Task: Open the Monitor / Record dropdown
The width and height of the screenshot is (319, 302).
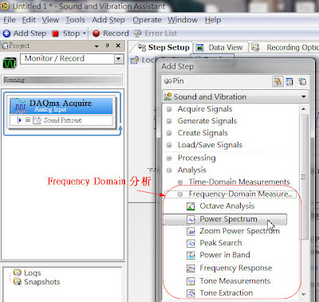Action: pos(119,59)
